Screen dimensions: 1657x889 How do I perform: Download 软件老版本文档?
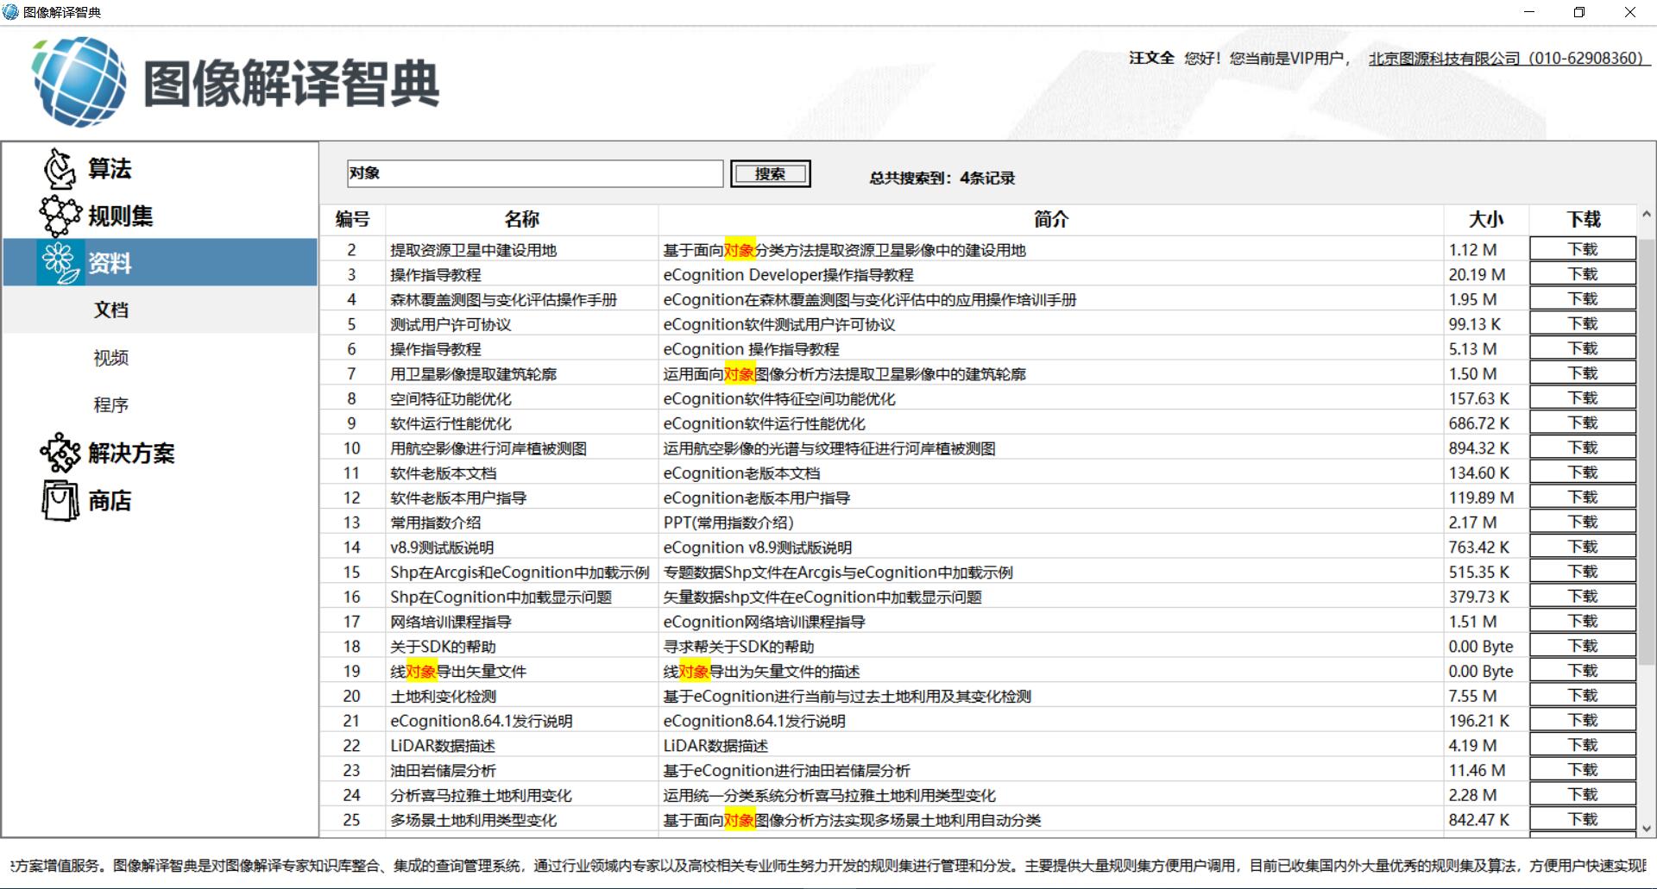point(1583,473)
